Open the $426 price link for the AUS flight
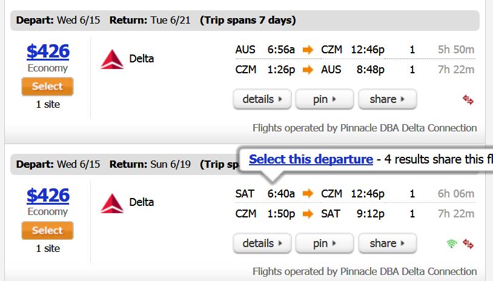The image size is (493, 281). click(48, 51)
